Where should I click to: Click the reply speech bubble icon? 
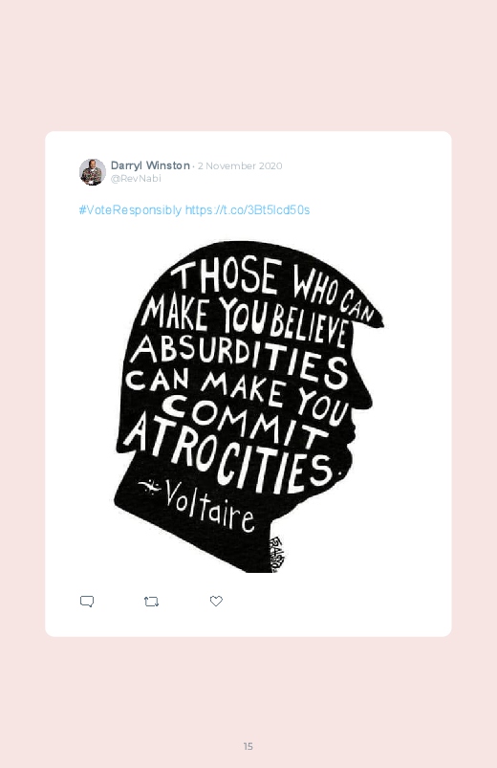click(x=87, y=601)
